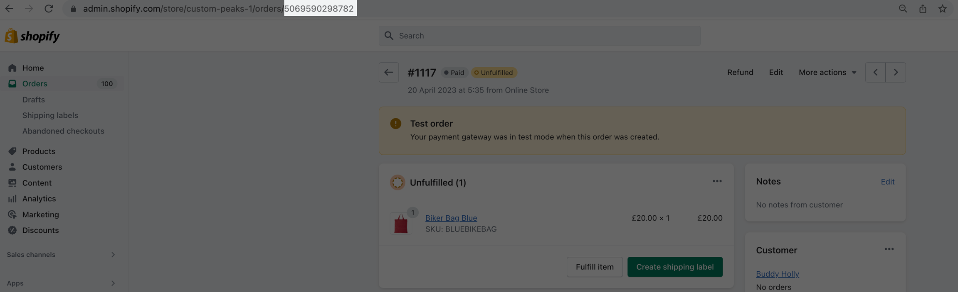This screenshot has width=958, height=292.
Task: Click the browser share icon
Action: click(x=923, y=9)
